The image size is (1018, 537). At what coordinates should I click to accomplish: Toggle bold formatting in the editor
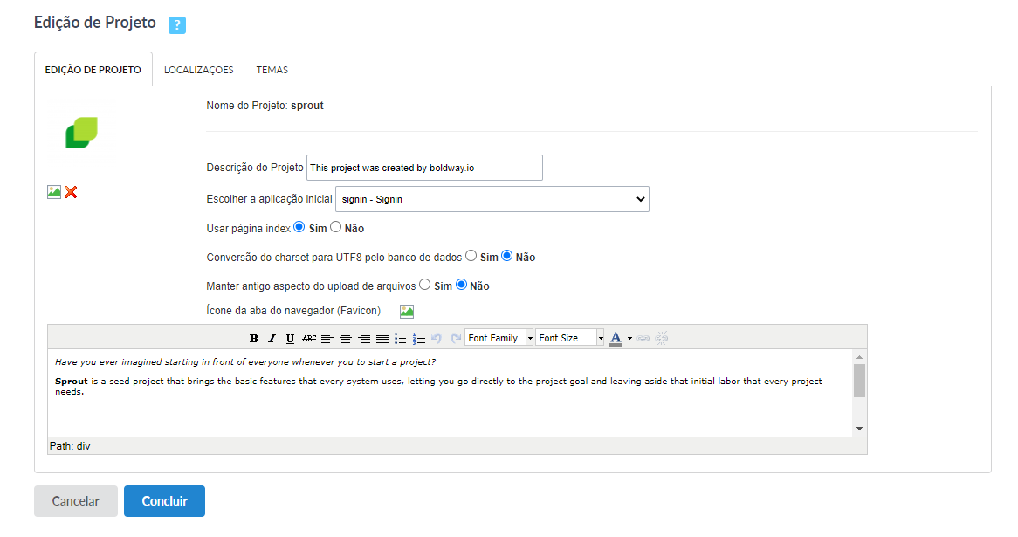point(254,338)
